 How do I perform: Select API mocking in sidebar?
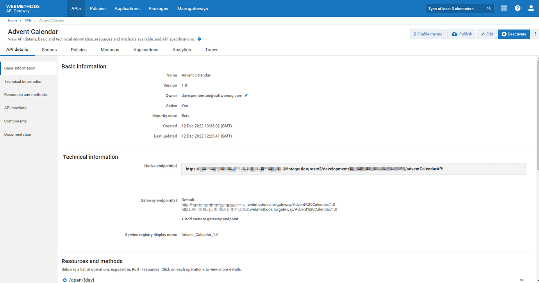pos(29,108)
